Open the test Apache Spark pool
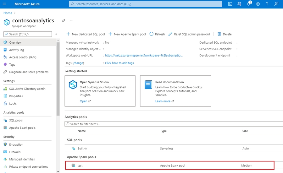 (80, 165)
